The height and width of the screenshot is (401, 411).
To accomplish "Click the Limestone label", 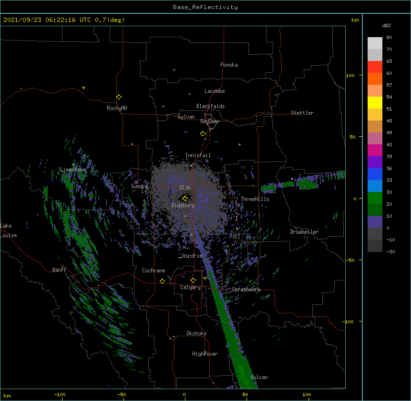I will pyautogui.click(x=73, y=170).
